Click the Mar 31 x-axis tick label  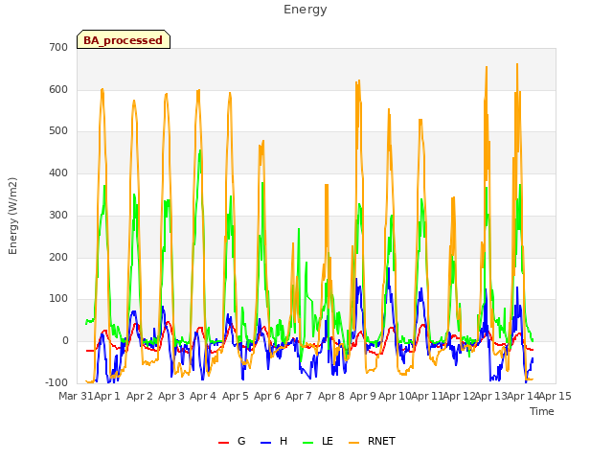click(76, 396)
